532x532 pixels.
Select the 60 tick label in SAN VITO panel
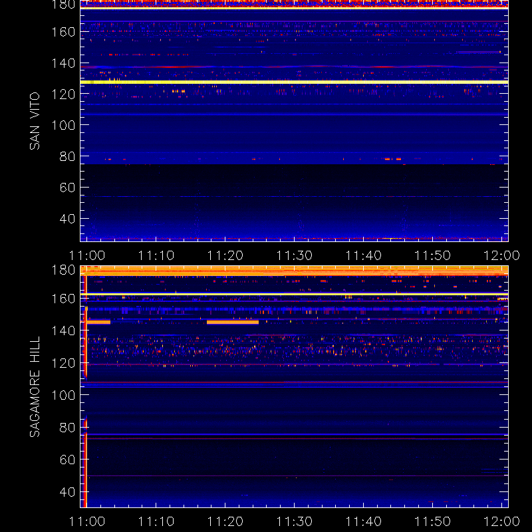click(67, 188)
